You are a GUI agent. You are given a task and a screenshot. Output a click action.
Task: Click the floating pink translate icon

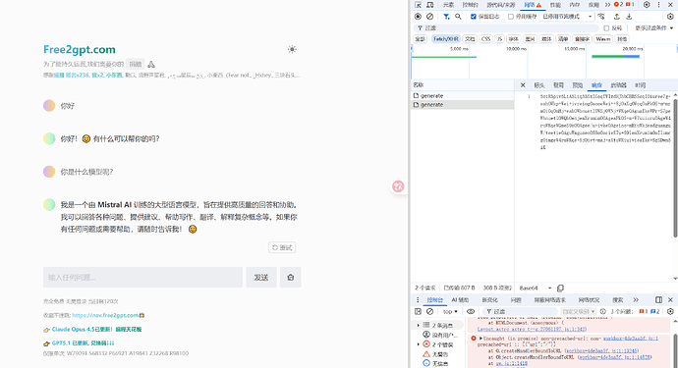pyautogui.click(x=398, y=186)
